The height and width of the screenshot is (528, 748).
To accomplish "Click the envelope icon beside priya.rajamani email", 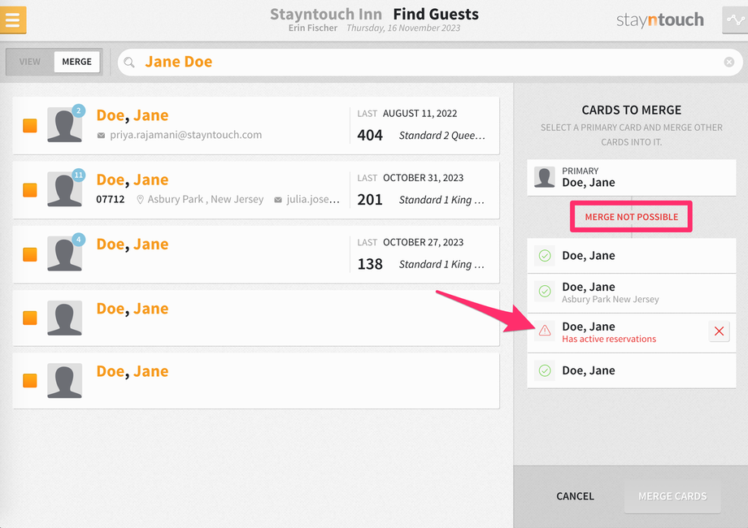I will pos(101,136).
